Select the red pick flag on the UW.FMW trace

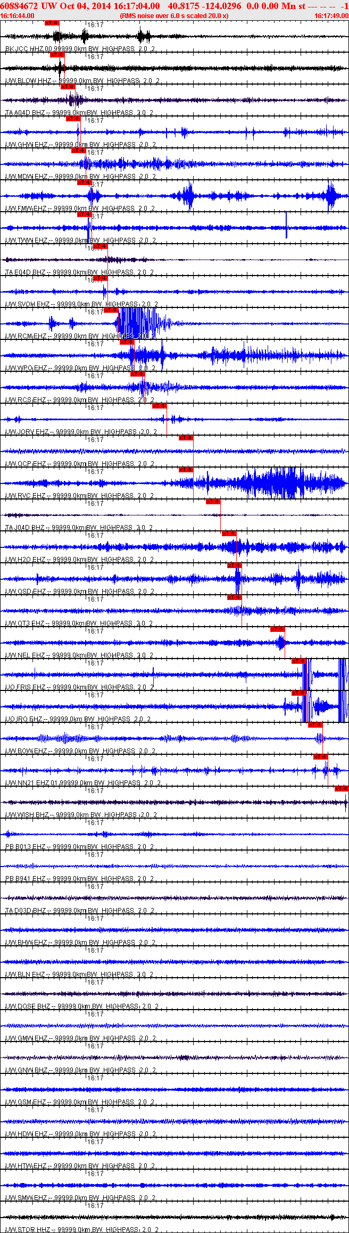[84, 182]
